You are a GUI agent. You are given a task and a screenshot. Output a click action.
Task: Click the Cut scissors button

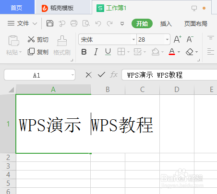point(38,39)
